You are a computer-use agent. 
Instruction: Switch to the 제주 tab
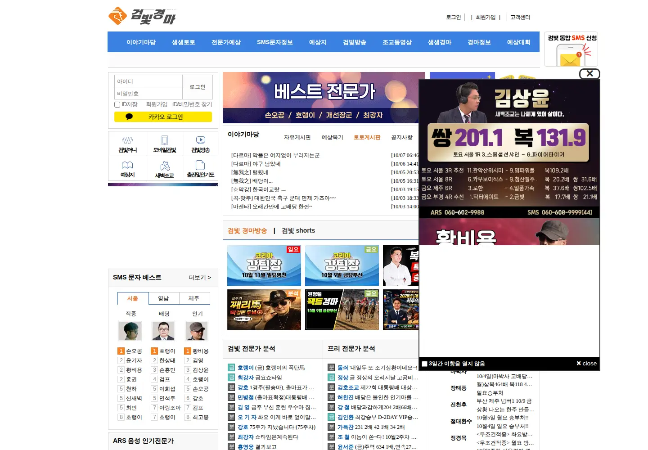click(x=194, y=298)
